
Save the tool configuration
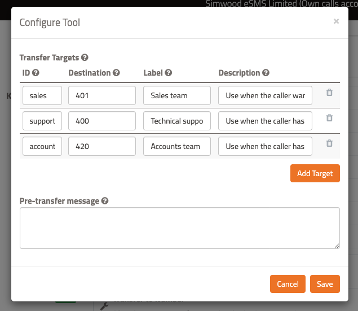click(325, 284)
